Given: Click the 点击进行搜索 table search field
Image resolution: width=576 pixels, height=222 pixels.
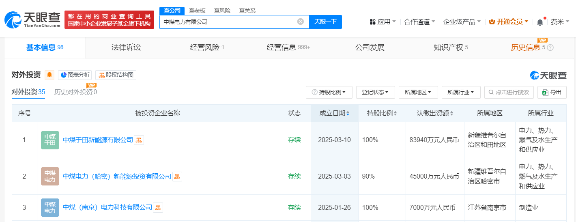Looking at the screenshot, I should click(508, 92).
